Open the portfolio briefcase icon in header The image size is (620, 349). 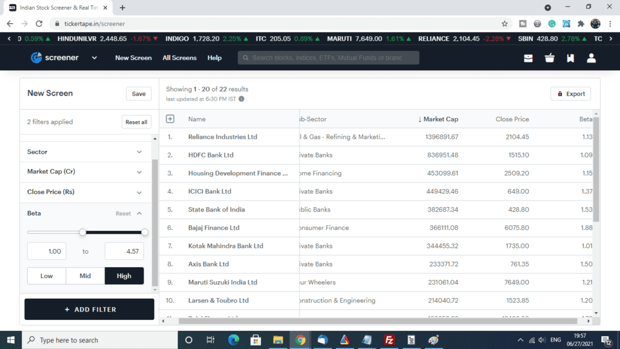(x=529, y=58)
